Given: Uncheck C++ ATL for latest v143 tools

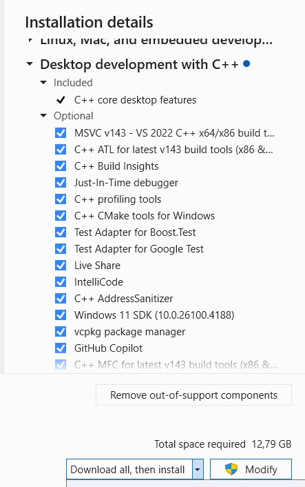Looking at the screenshot, I should [61, 150].
